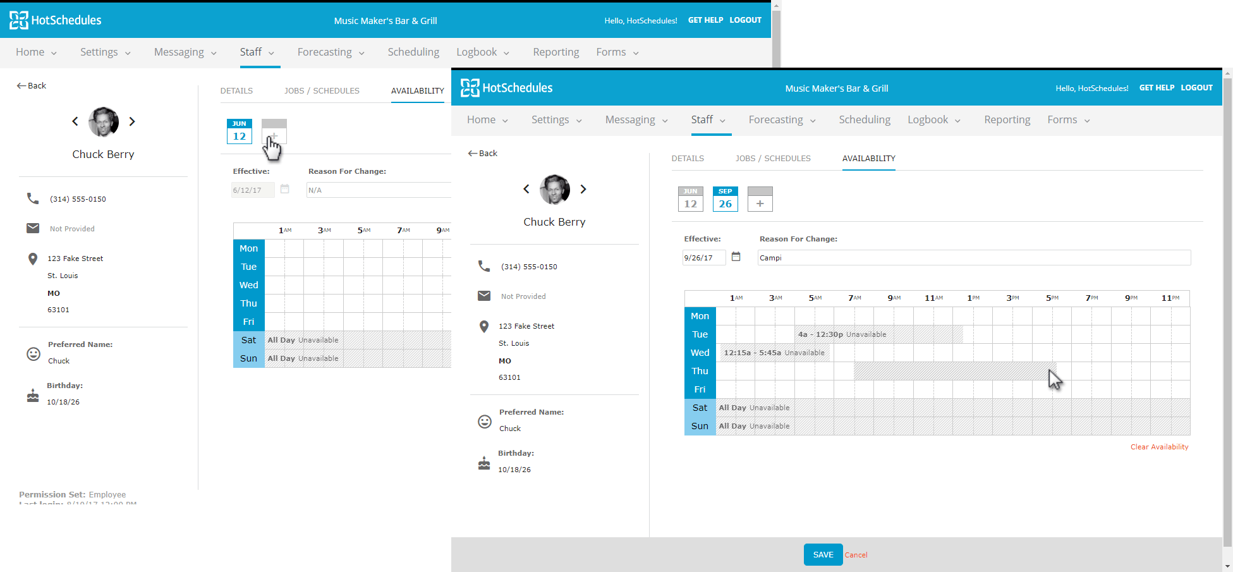
Task: Click HotSchedules logo in back window
Action: coord(55,20)
